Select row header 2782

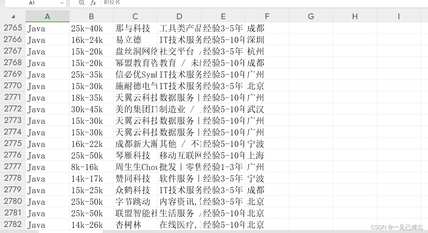(x=13, y=224)
